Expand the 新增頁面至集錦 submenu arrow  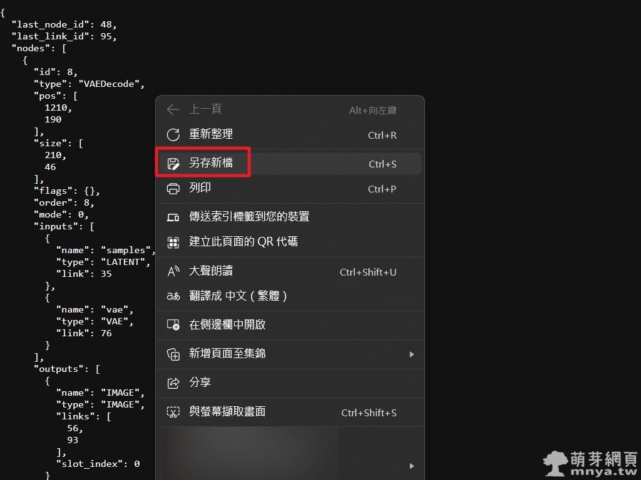pos(411,354)
